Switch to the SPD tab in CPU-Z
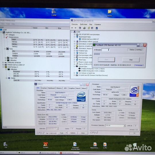The width and height of the screenshot is (155, 155). 65,88
